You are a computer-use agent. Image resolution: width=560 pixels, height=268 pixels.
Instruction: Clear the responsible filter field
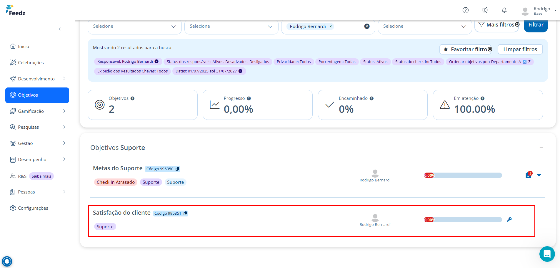click(x=367, y=26)
